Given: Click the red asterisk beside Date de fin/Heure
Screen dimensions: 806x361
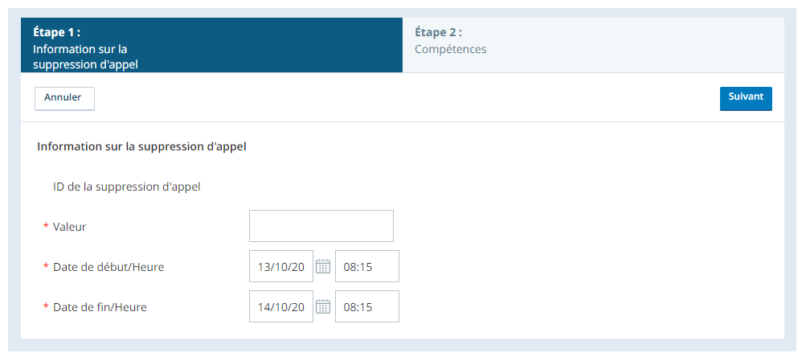Looking at the screenshot, I should (x=46, y=307).
